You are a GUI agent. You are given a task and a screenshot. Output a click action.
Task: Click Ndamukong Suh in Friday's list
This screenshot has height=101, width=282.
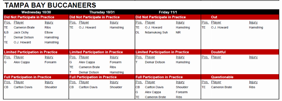(x=156, y=33)
